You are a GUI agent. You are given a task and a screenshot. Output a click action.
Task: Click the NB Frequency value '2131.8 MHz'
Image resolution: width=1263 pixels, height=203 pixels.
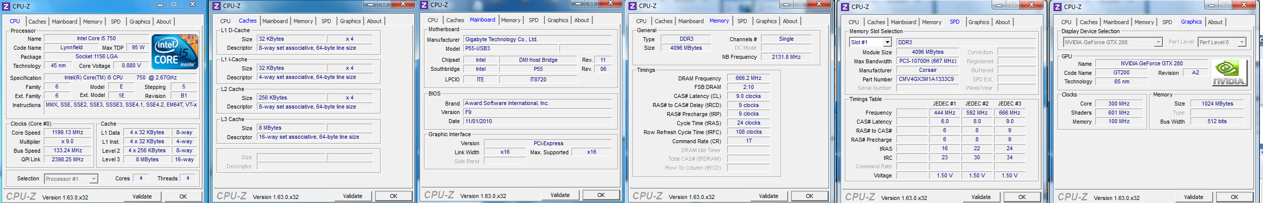786,57
